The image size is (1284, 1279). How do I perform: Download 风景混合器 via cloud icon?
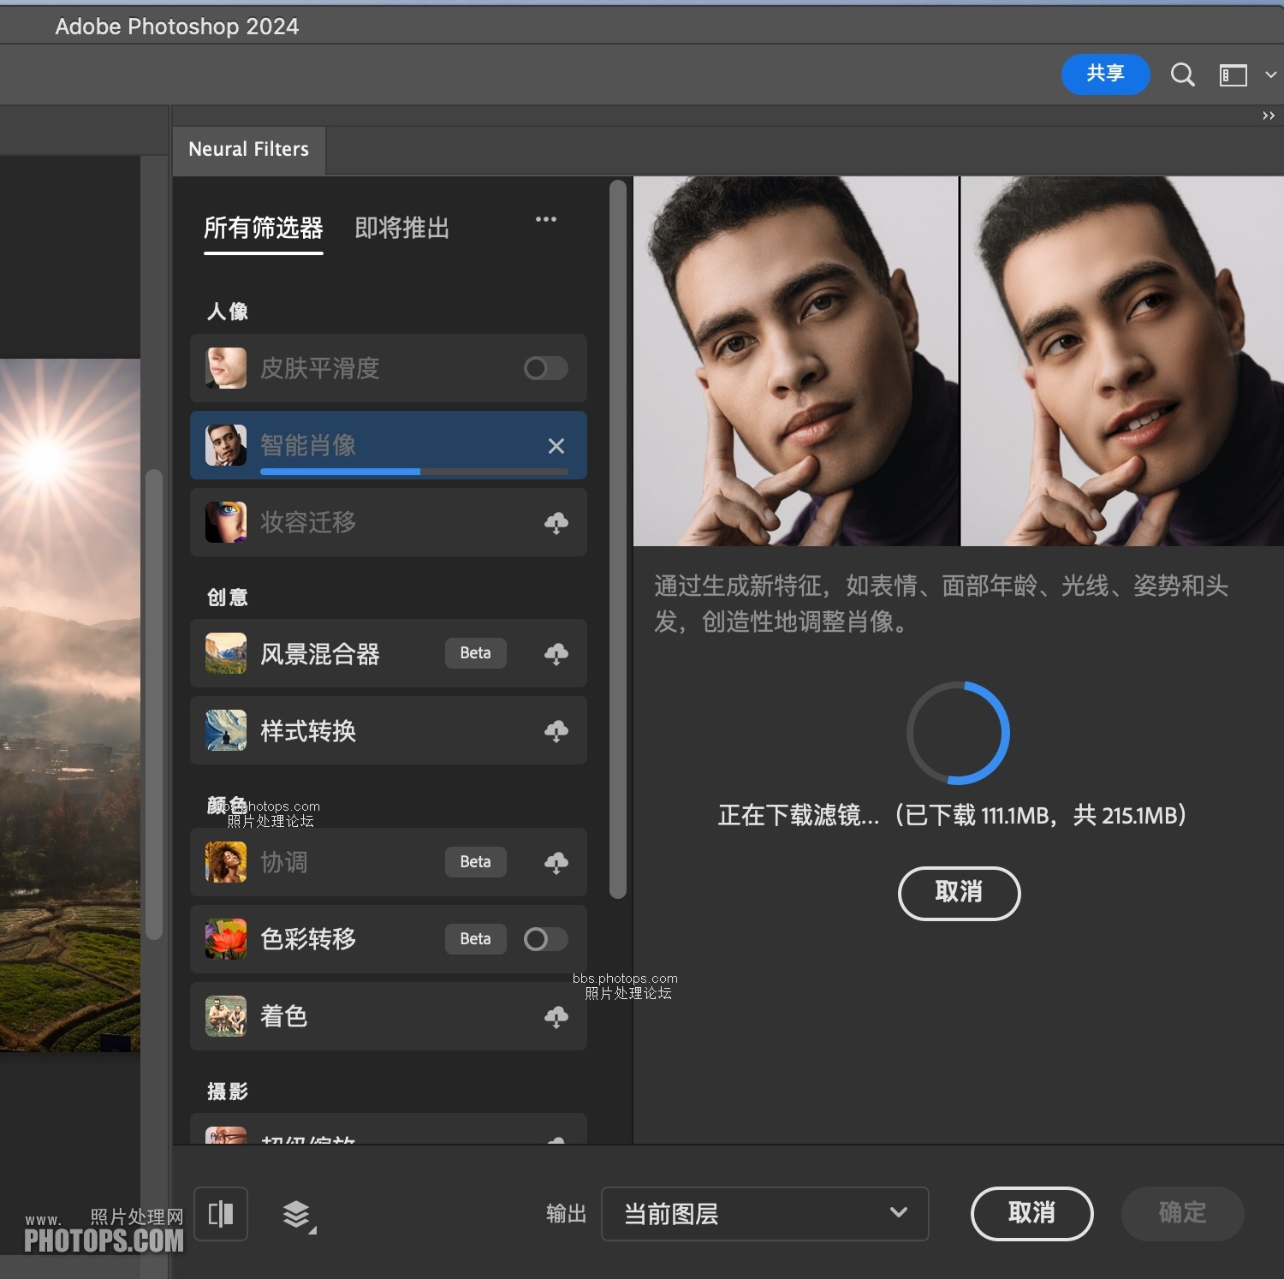(x=556, y=654)
